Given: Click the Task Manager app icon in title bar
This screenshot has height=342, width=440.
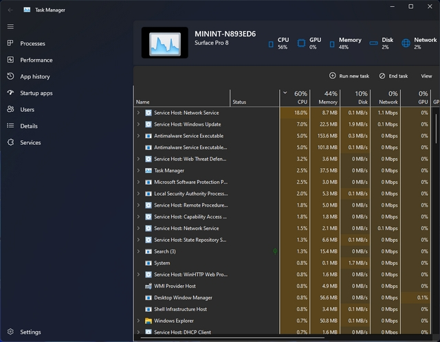Looking at the screenshot, I should (27, 10).
